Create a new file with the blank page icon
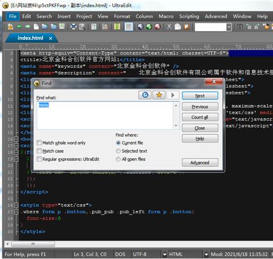Screen dimensions: 273x259 36,27
